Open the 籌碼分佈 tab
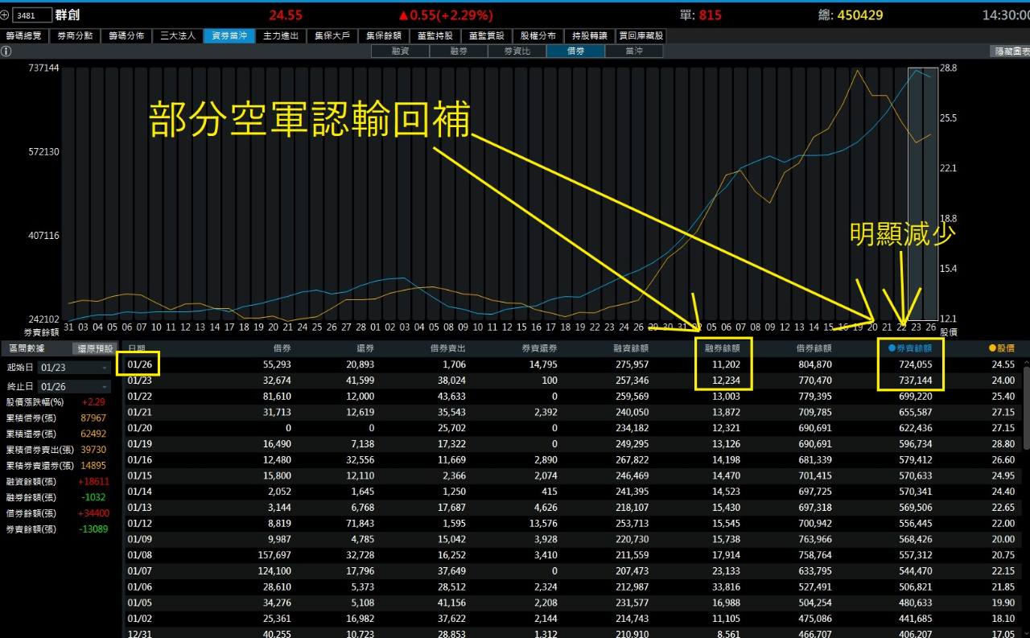This screenshot has height=638, width=1030. click(127, 36)
